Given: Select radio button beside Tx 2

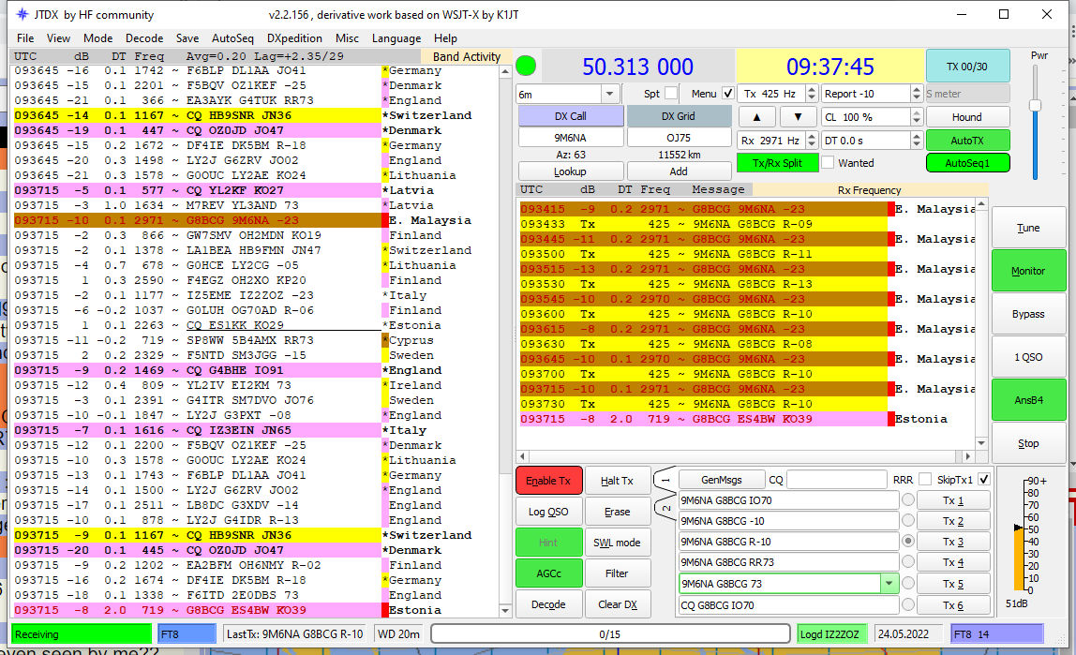Looking at the screenshot, I should tap(908, 521).
